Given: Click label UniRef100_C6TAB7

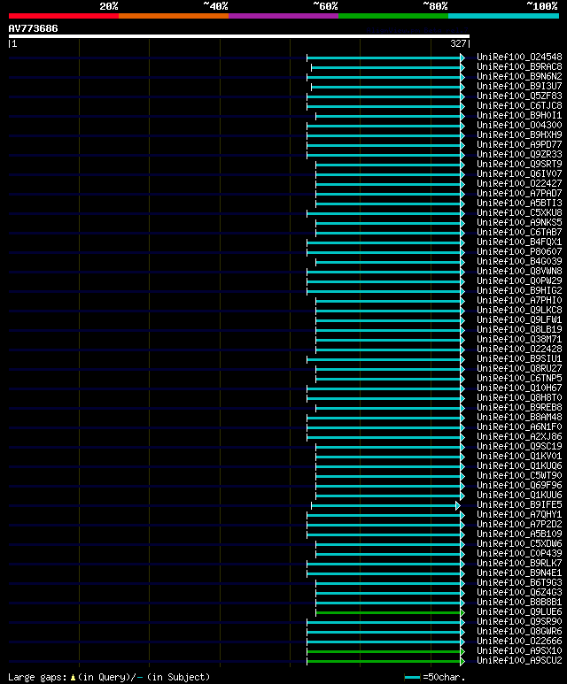Looking at the screenshot, I should tap(519, 232).
